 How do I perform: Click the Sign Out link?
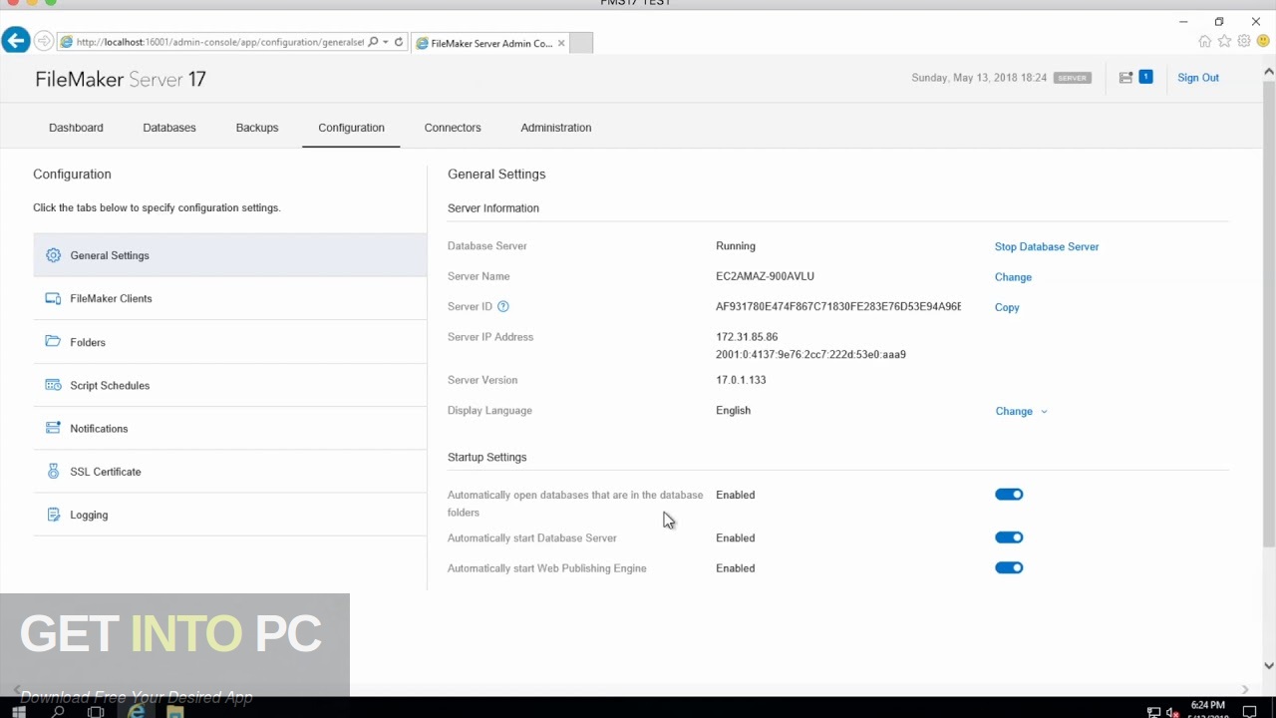click(1198, 78)
